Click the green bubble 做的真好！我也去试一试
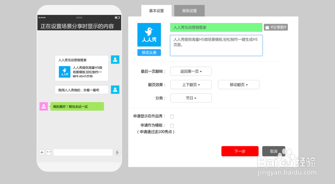This screenshot has width=335, height=184. point(77,106)
